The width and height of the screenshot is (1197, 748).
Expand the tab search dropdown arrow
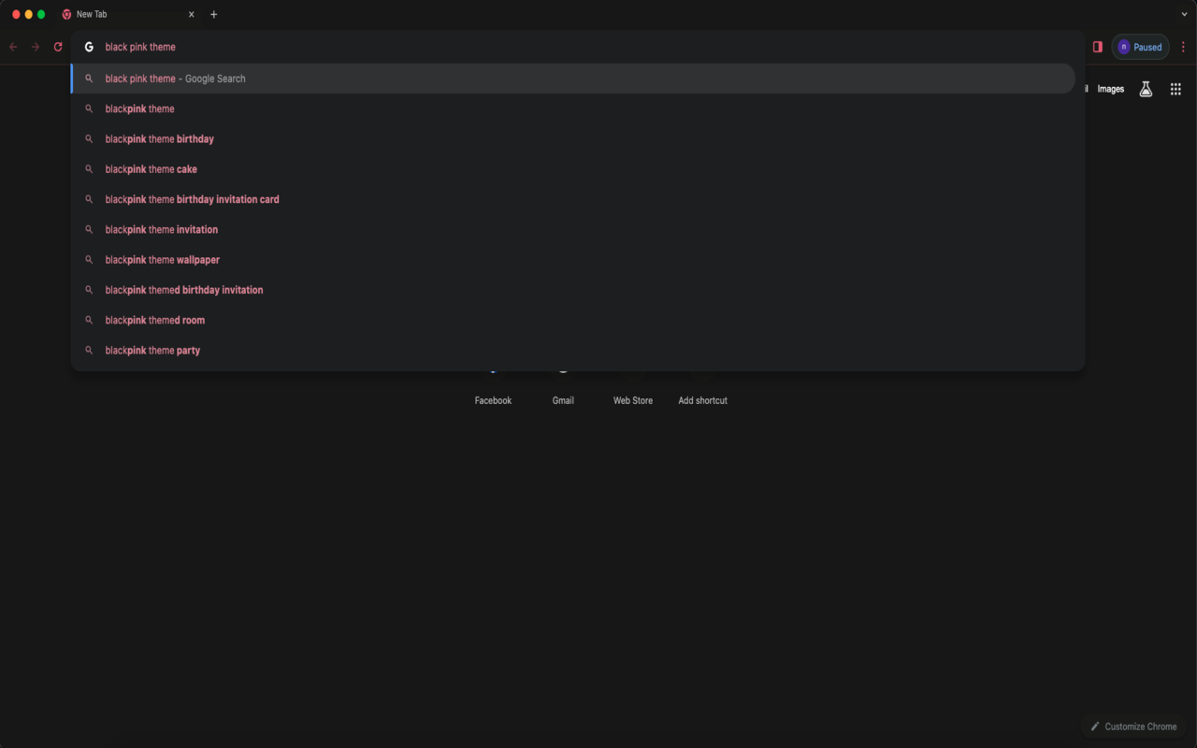[1185, 14]
